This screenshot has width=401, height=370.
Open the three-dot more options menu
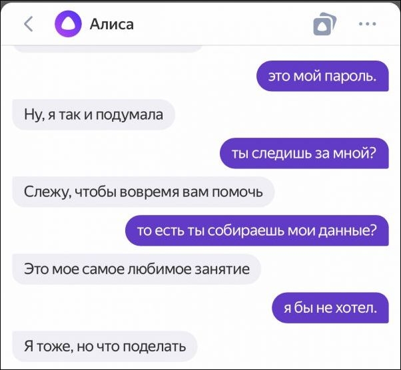367,24
